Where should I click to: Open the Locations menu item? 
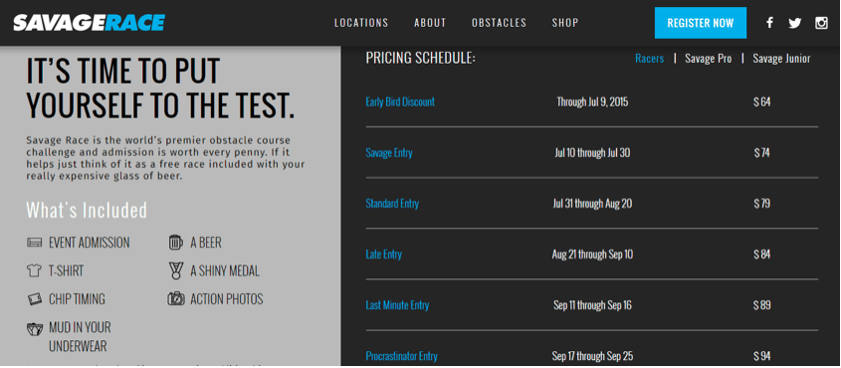[x=361, y=23]
